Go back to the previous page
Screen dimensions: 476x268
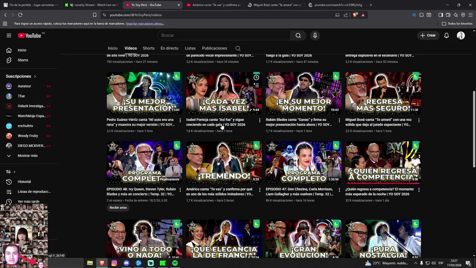(5, 15)
